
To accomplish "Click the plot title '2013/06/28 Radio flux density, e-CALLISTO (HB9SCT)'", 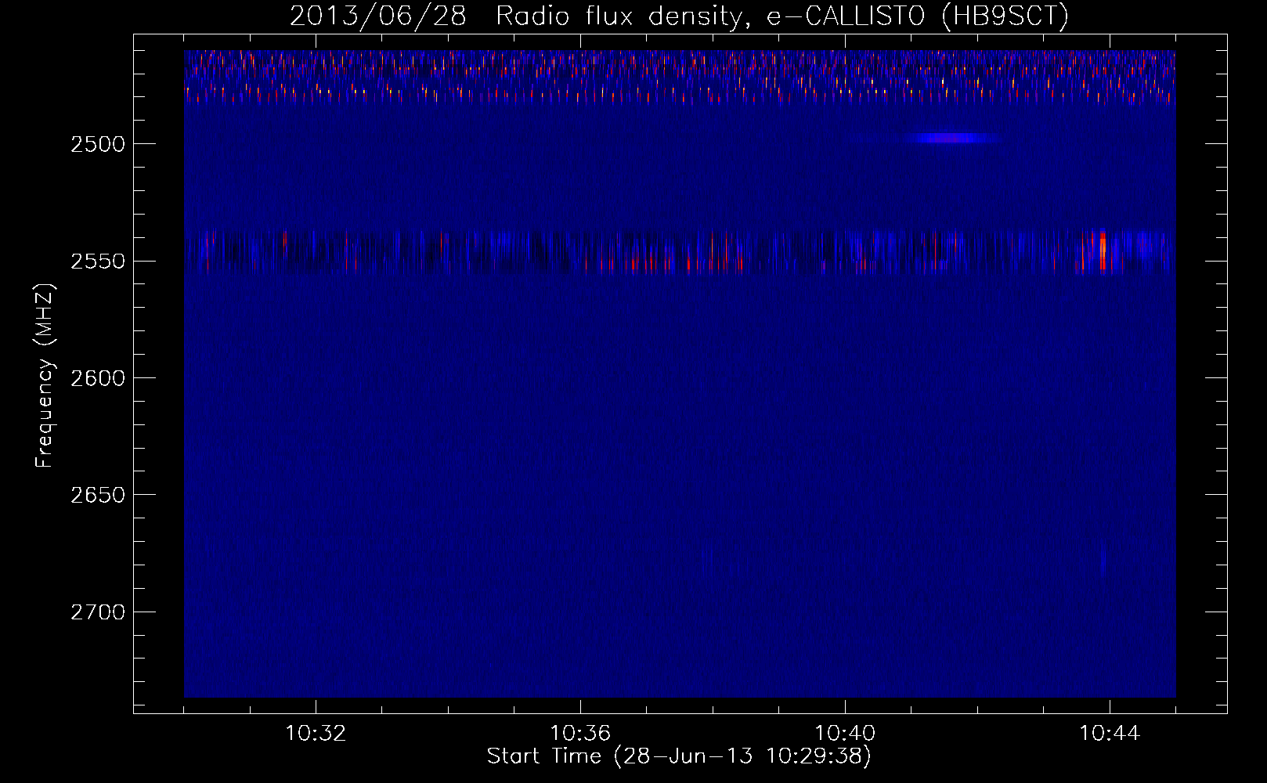I will [679, 16].
